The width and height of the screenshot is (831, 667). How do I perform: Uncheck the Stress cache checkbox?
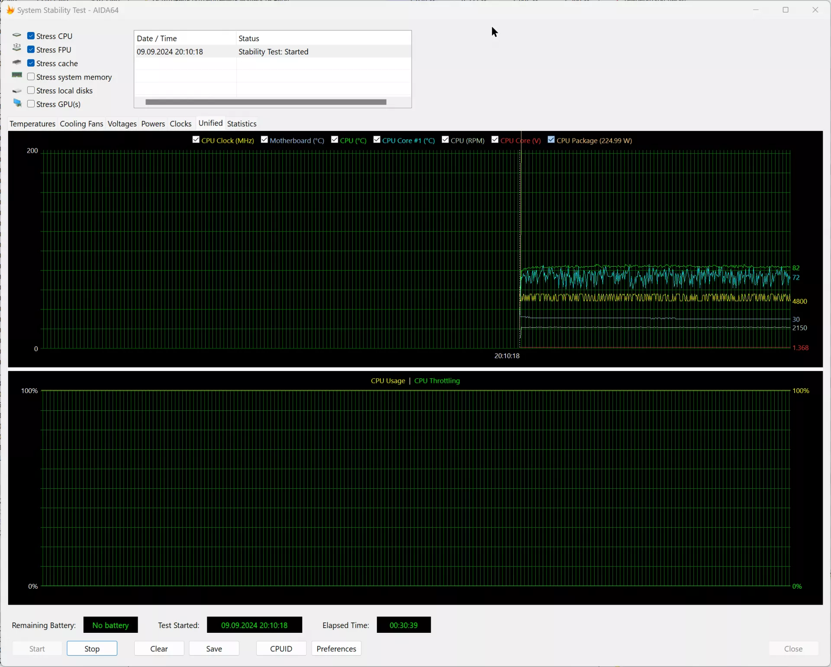pos(31,63)
